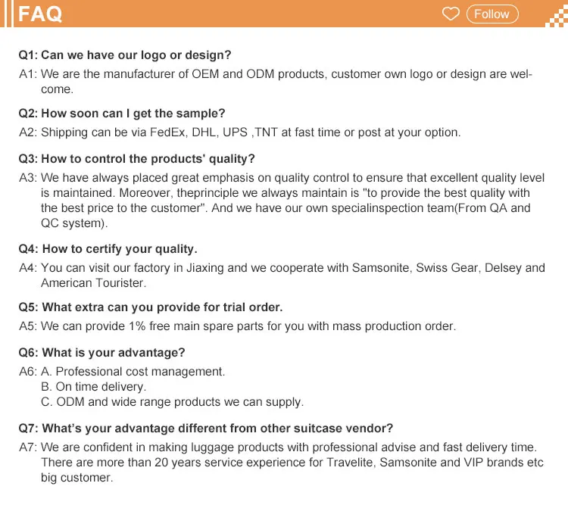Click the FAQ header title
The image size is (568, 530).
(x=40, y=14)
